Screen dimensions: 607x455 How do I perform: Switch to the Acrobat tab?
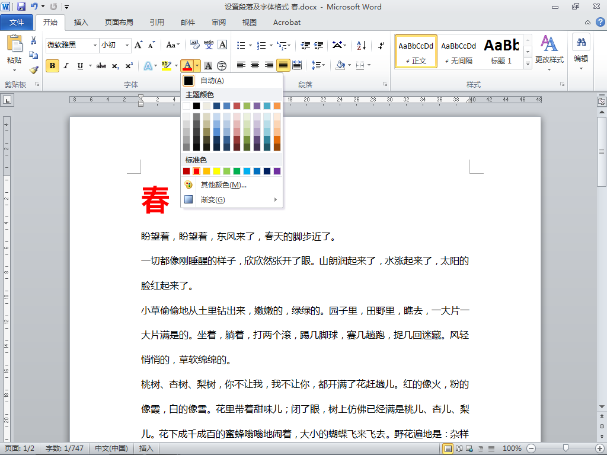(x=287, y=22)
